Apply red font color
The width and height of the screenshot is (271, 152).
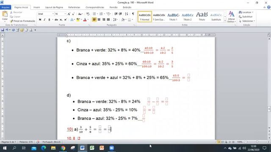(85, 20)
